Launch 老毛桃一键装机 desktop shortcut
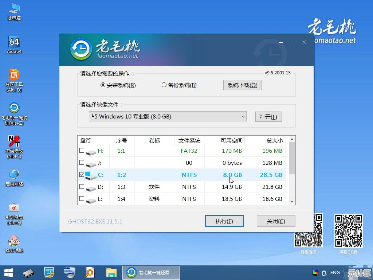Screen dimensions: 373x280 [x=14, y=108]
